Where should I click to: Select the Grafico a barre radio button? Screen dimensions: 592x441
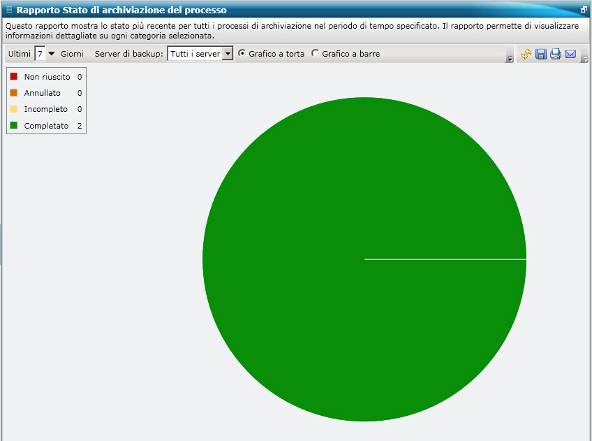point(315,53)
